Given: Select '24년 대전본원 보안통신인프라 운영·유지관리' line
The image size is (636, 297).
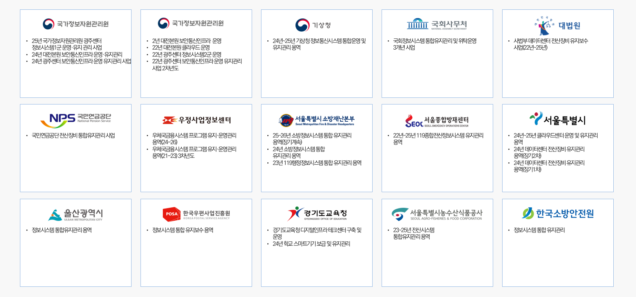Looking at the screenshot, I should (x=77, y=54).
